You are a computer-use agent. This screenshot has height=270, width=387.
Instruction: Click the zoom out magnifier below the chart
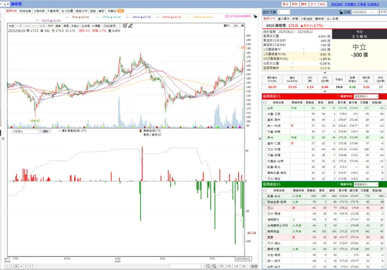coord(208,266)
